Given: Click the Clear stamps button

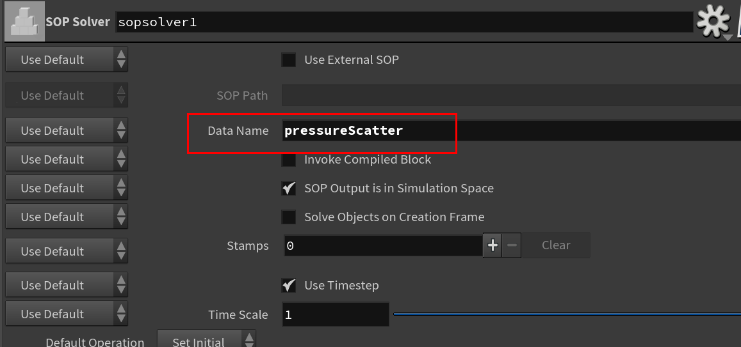Looking at the screenshot, I should coord(556,245).
